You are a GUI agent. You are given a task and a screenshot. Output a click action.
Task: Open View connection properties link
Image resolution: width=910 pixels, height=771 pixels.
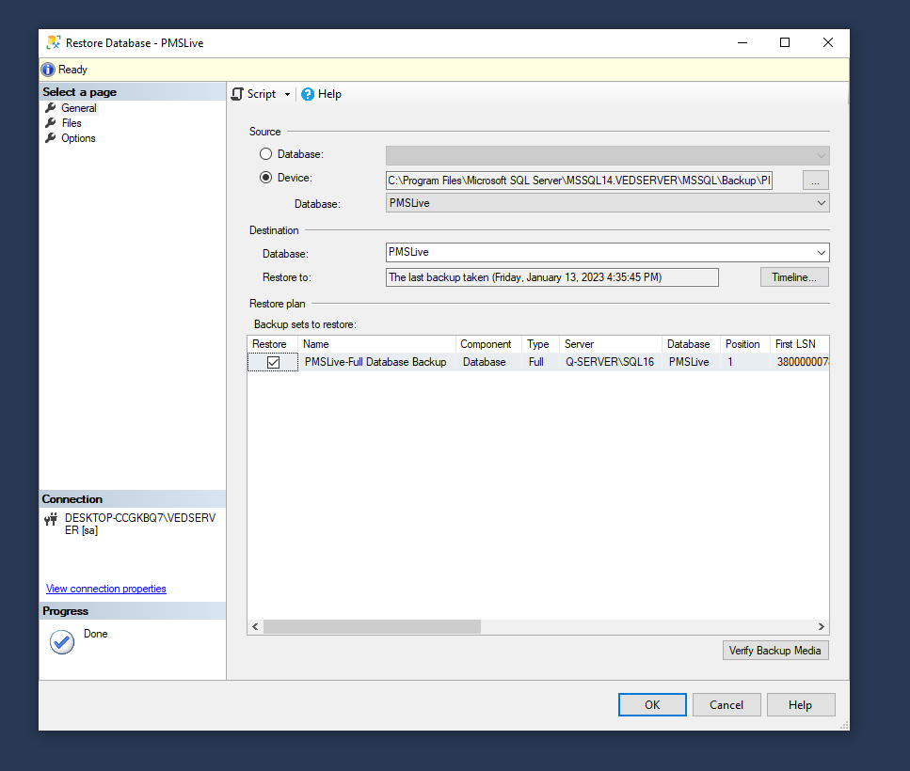105,589
